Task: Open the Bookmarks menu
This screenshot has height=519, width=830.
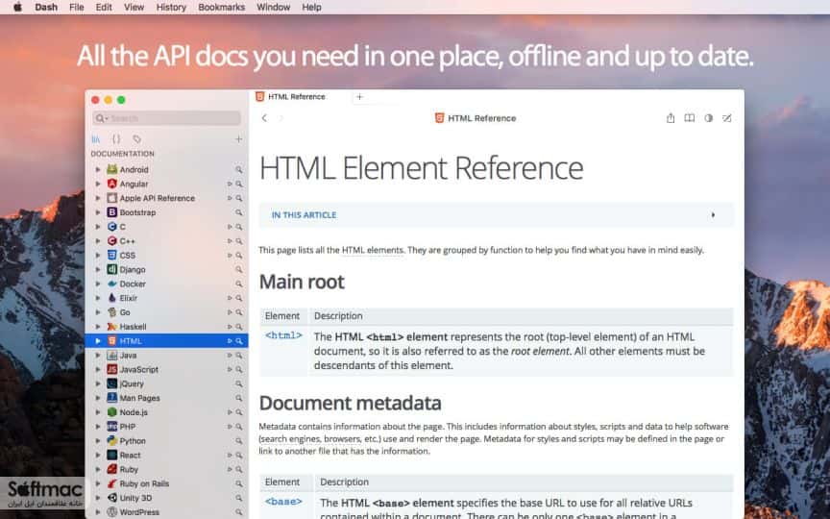Action: pos(221,7)
